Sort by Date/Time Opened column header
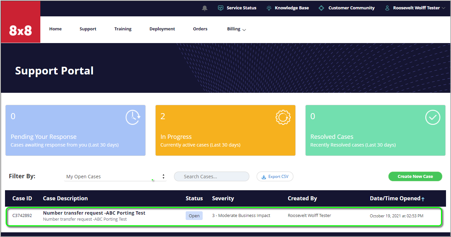The image size is (451, 237). (395, 198)
